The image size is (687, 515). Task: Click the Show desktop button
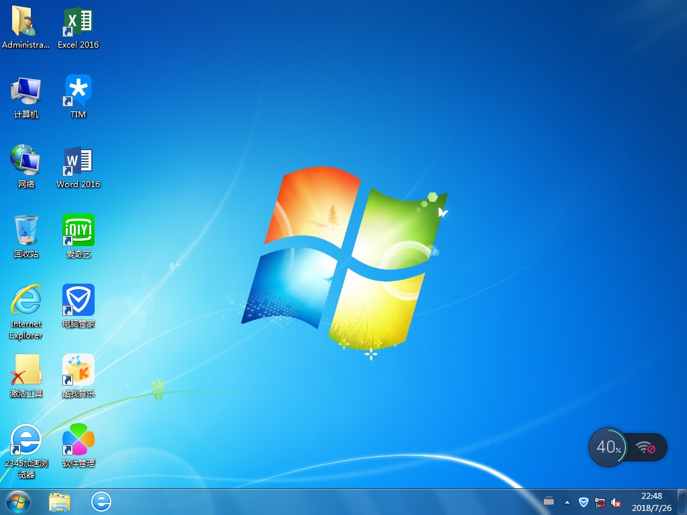pyautogui.click(x=682, y=502)
